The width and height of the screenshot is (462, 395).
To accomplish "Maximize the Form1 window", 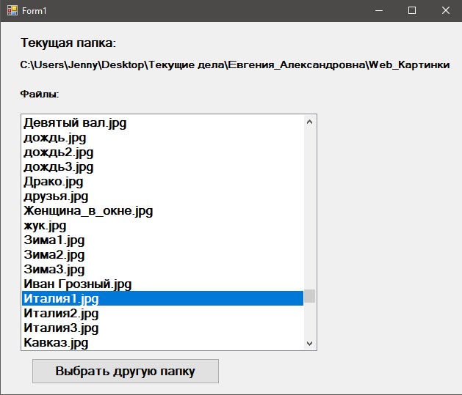I will click(x=412, y=10).
